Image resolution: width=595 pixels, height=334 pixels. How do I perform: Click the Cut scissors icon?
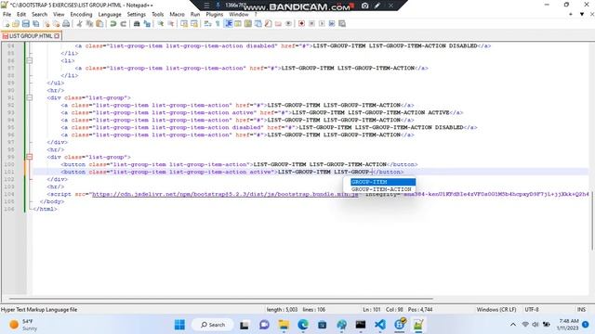[80, 24]
